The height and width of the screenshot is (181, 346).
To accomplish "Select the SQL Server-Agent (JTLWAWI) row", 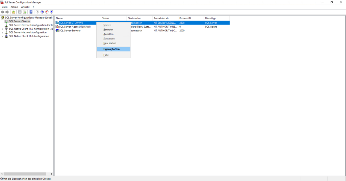I will 142,27.
